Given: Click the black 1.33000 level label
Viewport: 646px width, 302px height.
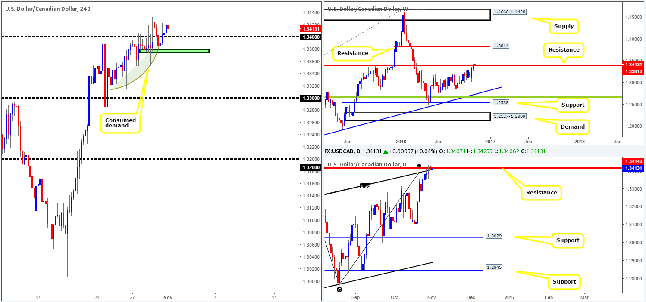Looking at the screenshot, I should (310, 98).
